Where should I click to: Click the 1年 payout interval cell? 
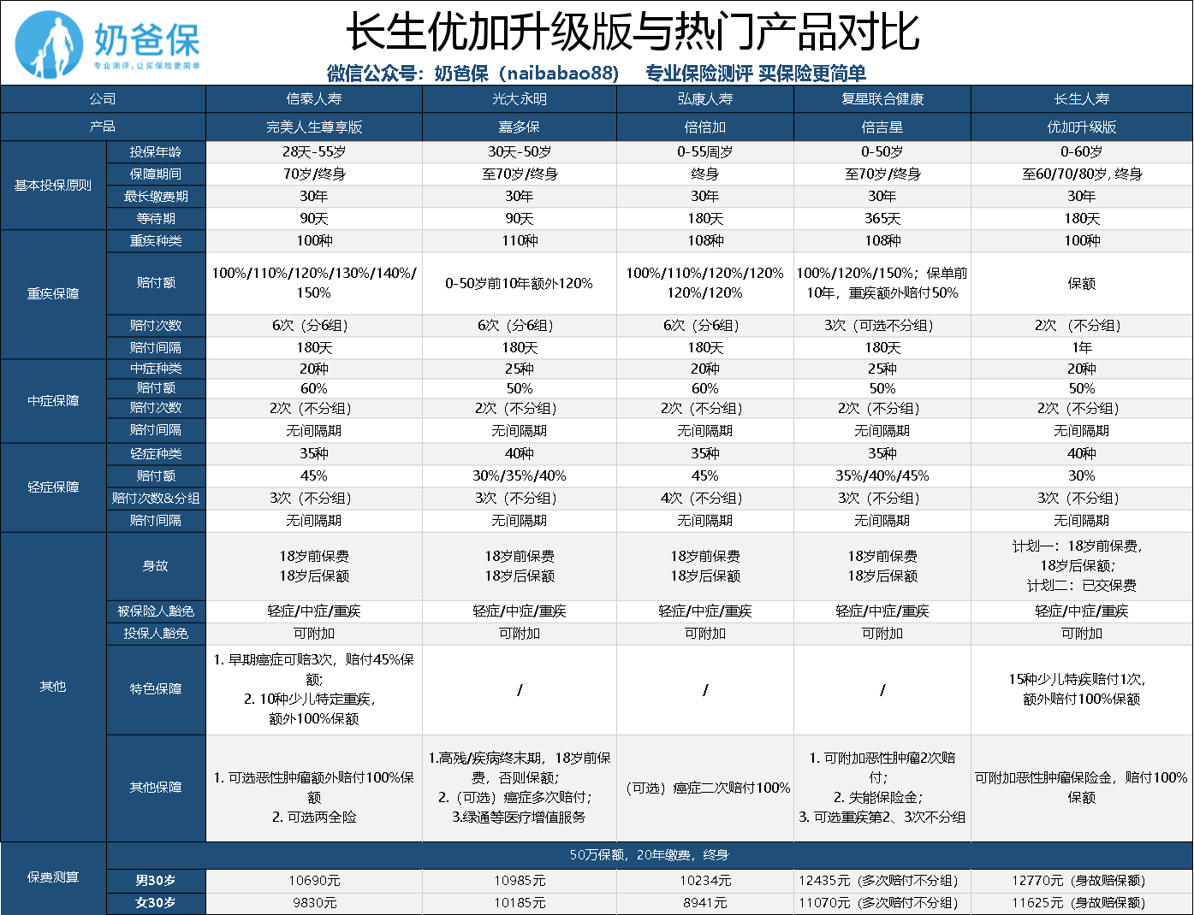1082,347
